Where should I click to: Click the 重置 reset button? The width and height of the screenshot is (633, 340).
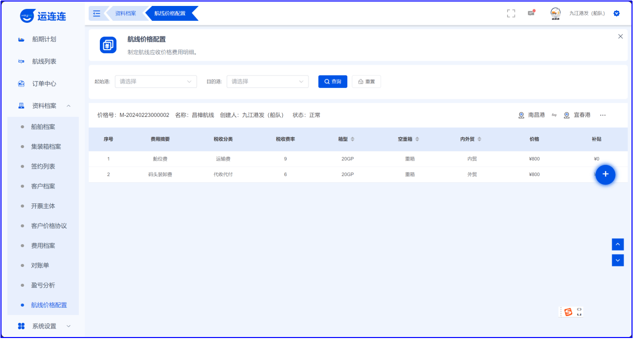coord(366,82)
